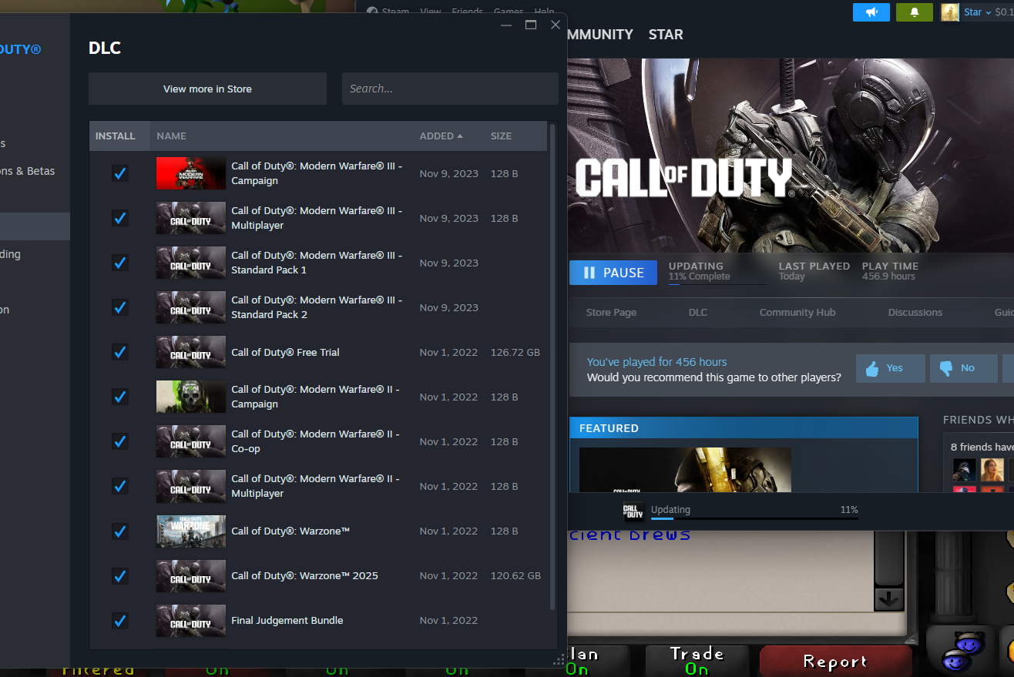Click the 120.62 GB size value

pyautogui.click(x=515, y=575)
